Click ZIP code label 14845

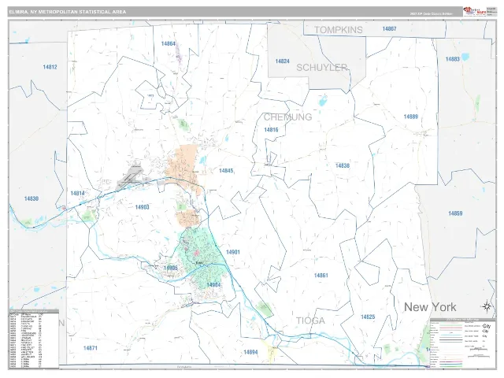pyautogui.click(x=226, y=171)
